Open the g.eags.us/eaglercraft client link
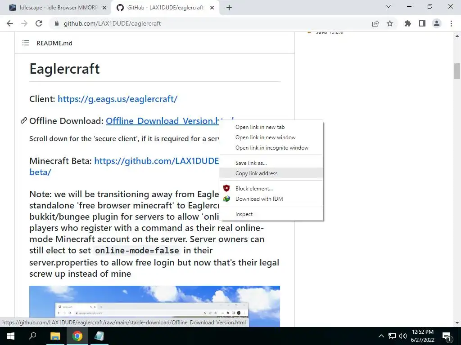The height and width of the screenshot is (345, 461). (118, 99)
